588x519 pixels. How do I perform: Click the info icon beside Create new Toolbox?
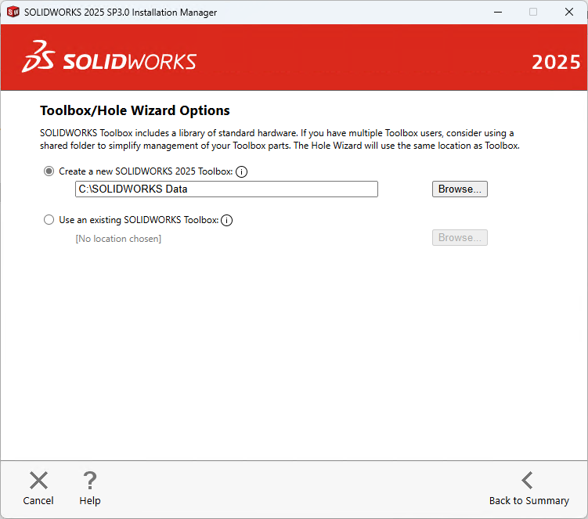click(x=242, y=171)
